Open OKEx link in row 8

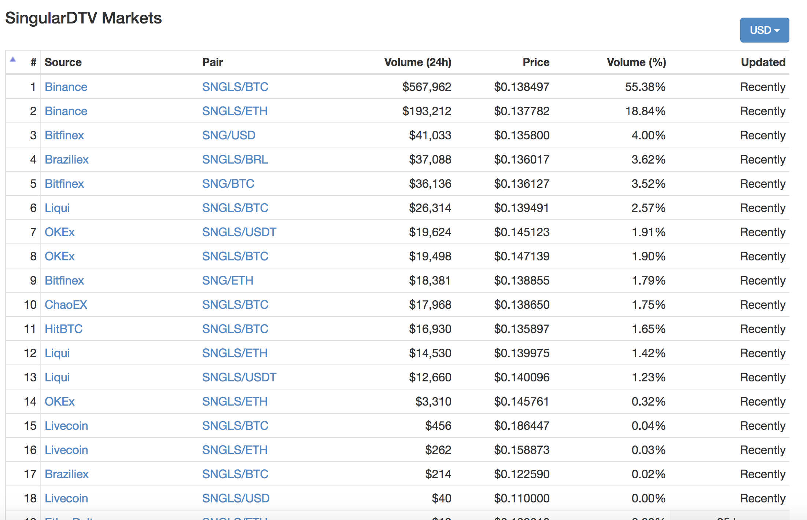pos(60,256)
